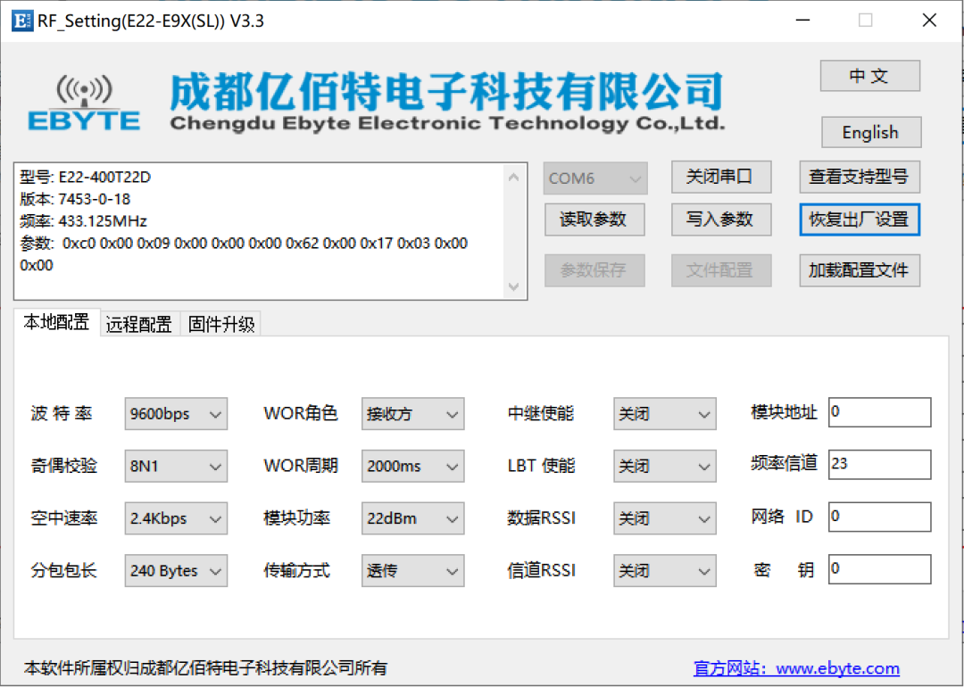964x687 pixels.
Task: Click down arrow of info box scrollbar
Action: tap(514, 286)
